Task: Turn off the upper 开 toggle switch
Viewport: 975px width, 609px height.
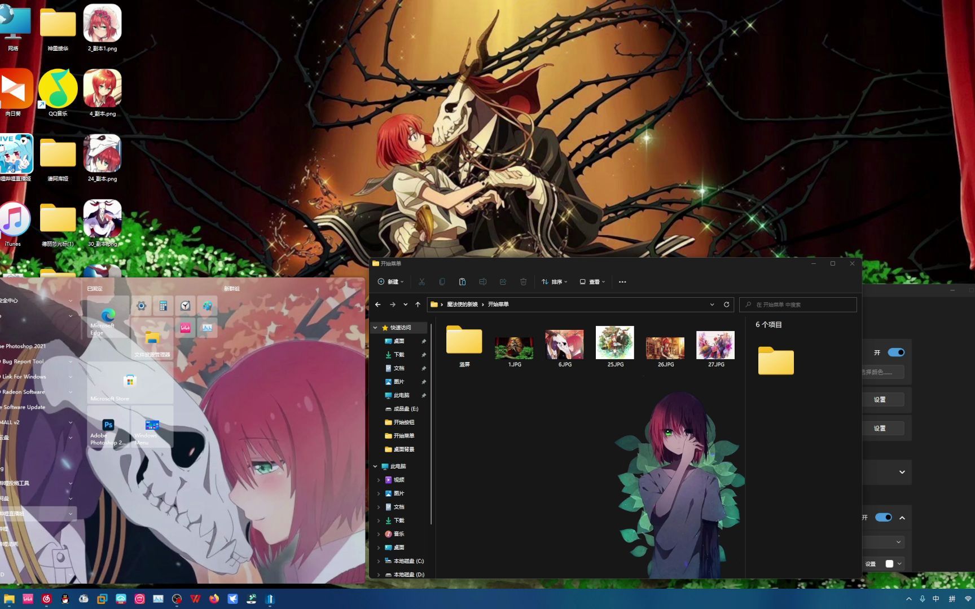Action: [x=895, y=352]
